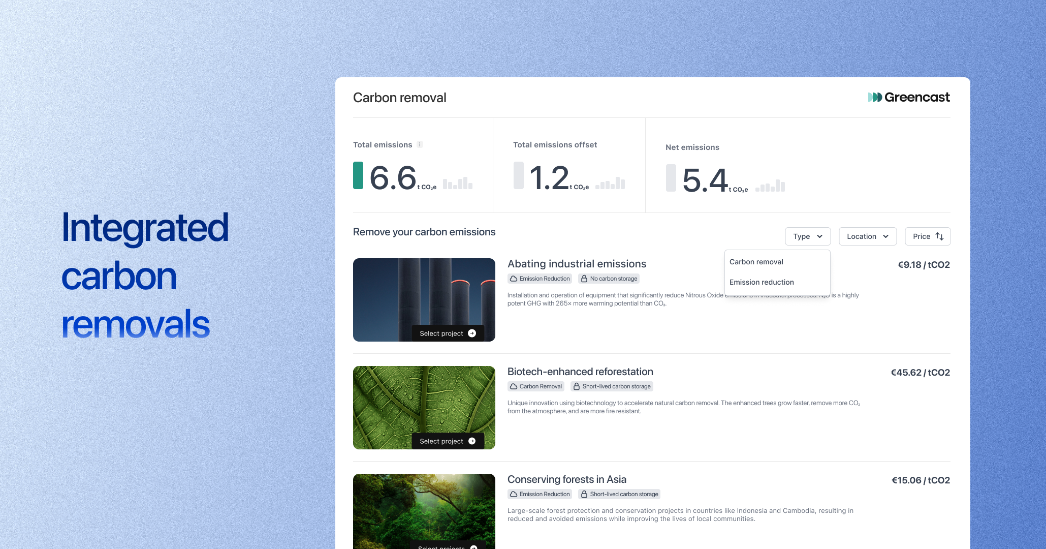Choose Carbon removal in Type menu
The height and width of the screenshot is (549, 1046).
[x=777, y=262]
